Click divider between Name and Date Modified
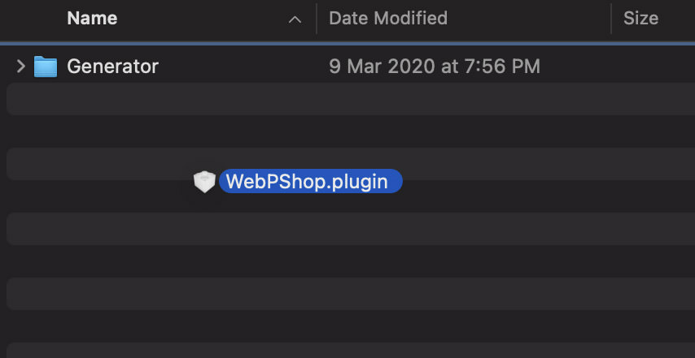This screenshot has width=695, height=358. point(317,18)
